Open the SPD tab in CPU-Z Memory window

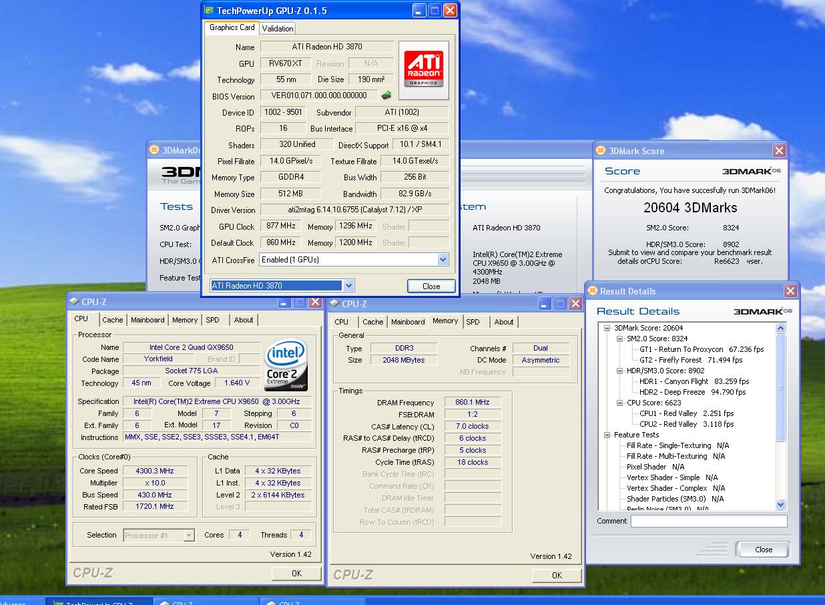(x=473, y=322)
